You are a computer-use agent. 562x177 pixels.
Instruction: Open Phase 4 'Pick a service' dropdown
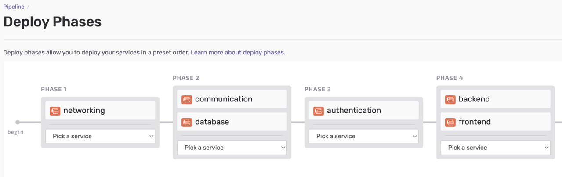click(496, 148)
